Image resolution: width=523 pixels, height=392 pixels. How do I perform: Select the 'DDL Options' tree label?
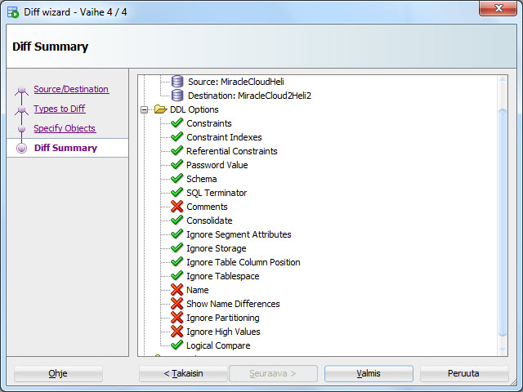coord(194,109)
